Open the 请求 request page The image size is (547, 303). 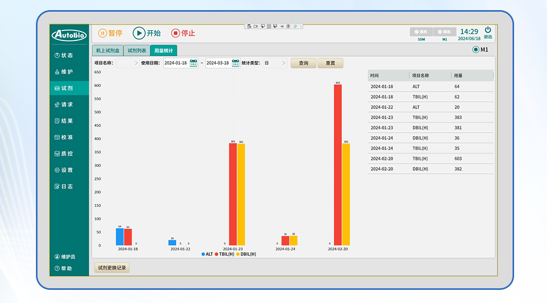pyautogui.click(x=69, y=104)
